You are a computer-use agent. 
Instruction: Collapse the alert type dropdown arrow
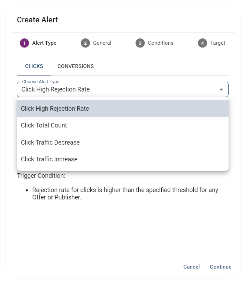221,89
